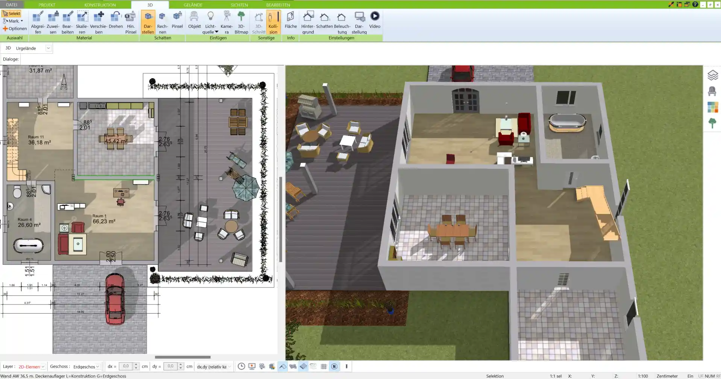Open the vertical dots overflow in bottom toolbar
Image resolution: width=721 pixels, height=379 pixels.
(x=346, y=366)
